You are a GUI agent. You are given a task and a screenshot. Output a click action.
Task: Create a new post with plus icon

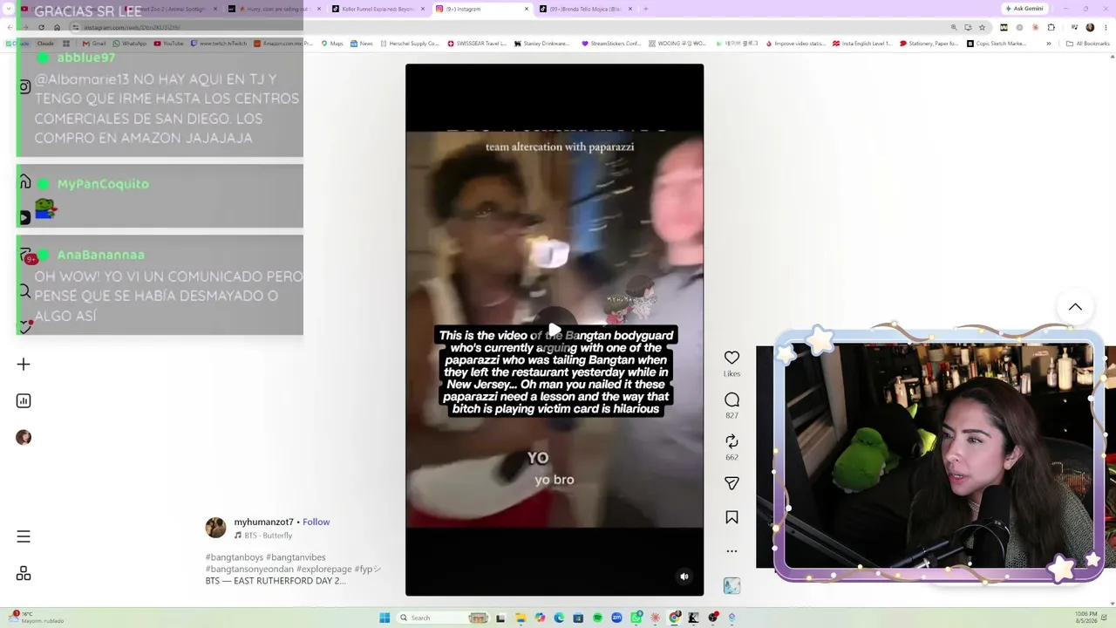point(24,365)
